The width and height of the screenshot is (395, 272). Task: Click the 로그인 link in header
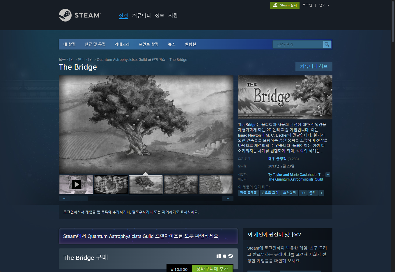click(x=307, y=5)
